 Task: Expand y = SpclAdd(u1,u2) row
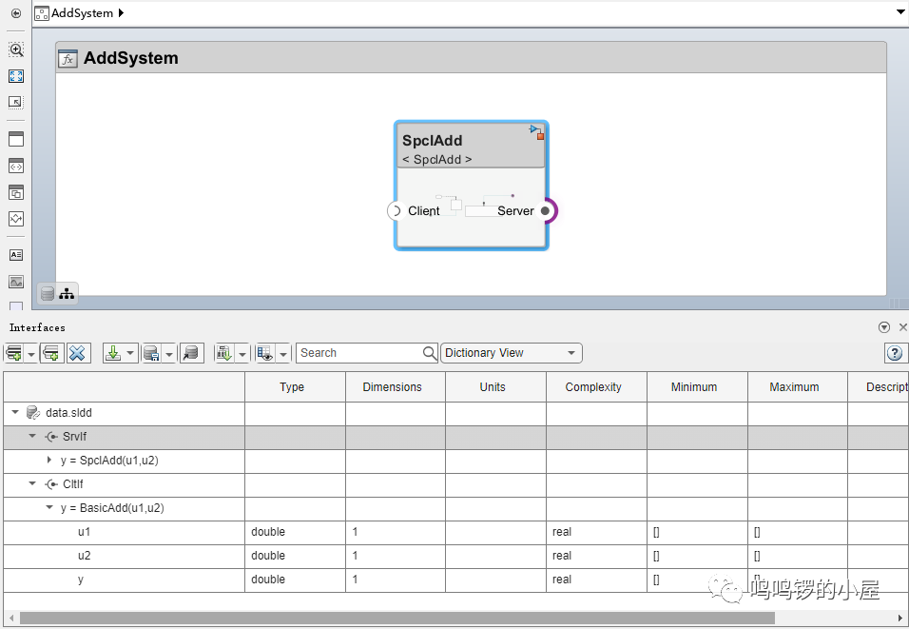point(49,461)
